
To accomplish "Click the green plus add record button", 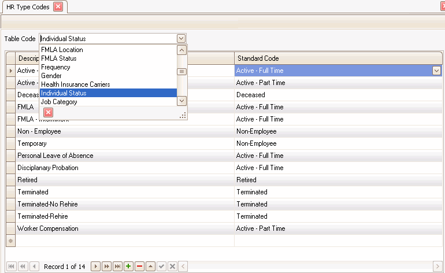I will (x=128, y=266).
